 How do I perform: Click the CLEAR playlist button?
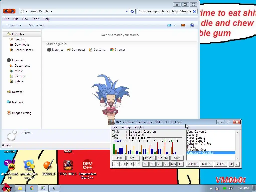pos(221,164)
